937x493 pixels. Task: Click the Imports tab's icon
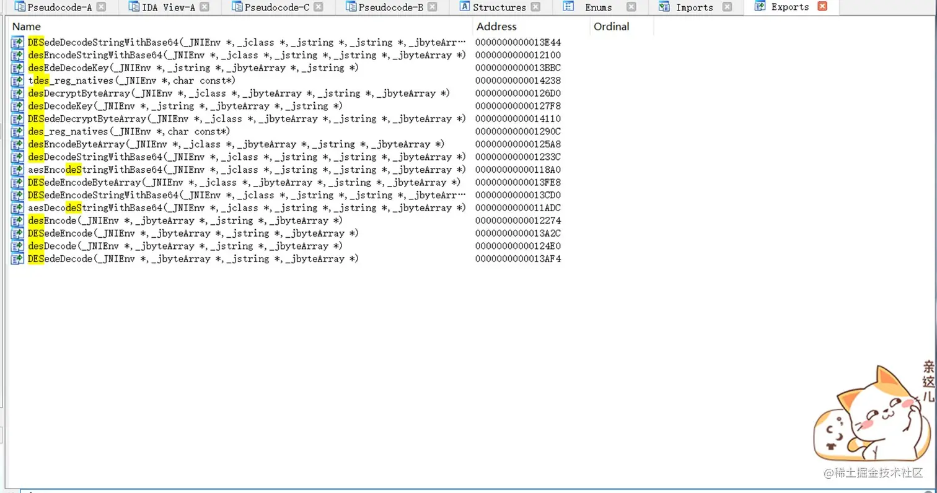tap(664, 7)
